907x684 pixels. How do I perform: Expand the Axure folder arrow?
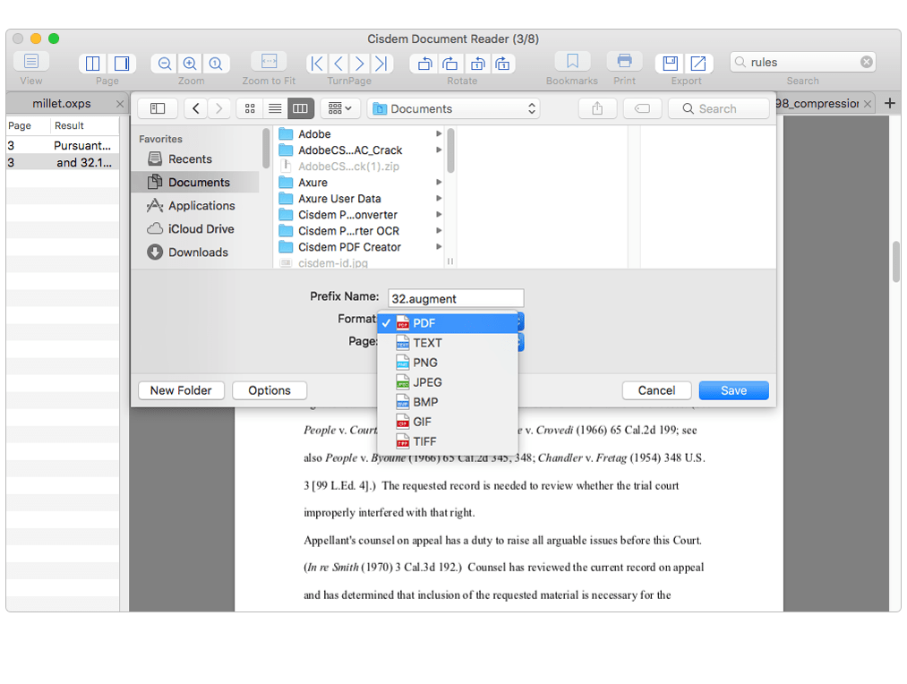point(439,182)
